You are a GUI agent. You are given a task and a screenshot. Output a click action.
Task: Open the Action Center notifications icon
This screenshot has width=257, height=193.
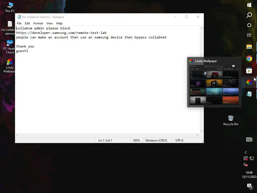(x=249, y=186)
